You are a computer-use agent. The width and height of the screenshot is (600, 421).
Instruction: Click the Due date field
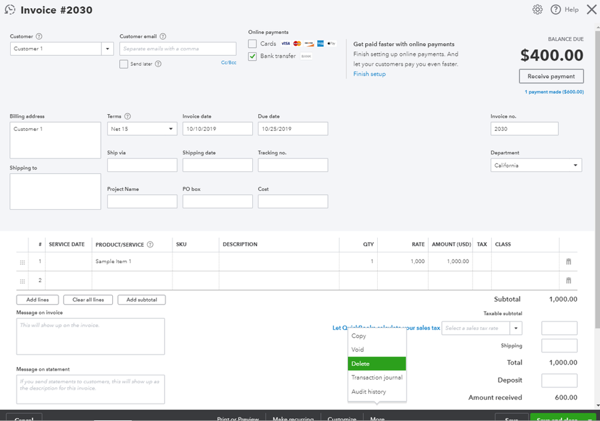pyautogui.click(x=292, y=129)
